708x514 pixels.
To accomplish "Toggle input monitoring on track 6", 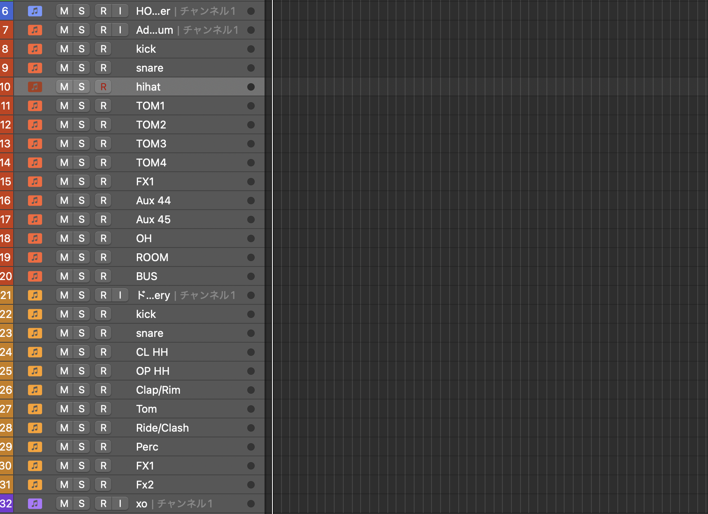I will pos(120,11).
